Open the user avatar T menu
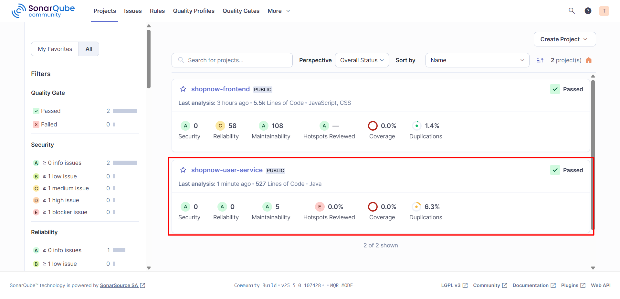 pos(604,11)
